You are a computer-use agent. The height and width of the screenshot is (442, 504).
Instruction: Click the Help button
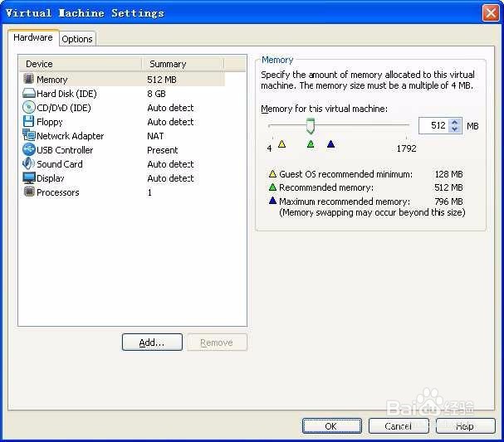465,426
